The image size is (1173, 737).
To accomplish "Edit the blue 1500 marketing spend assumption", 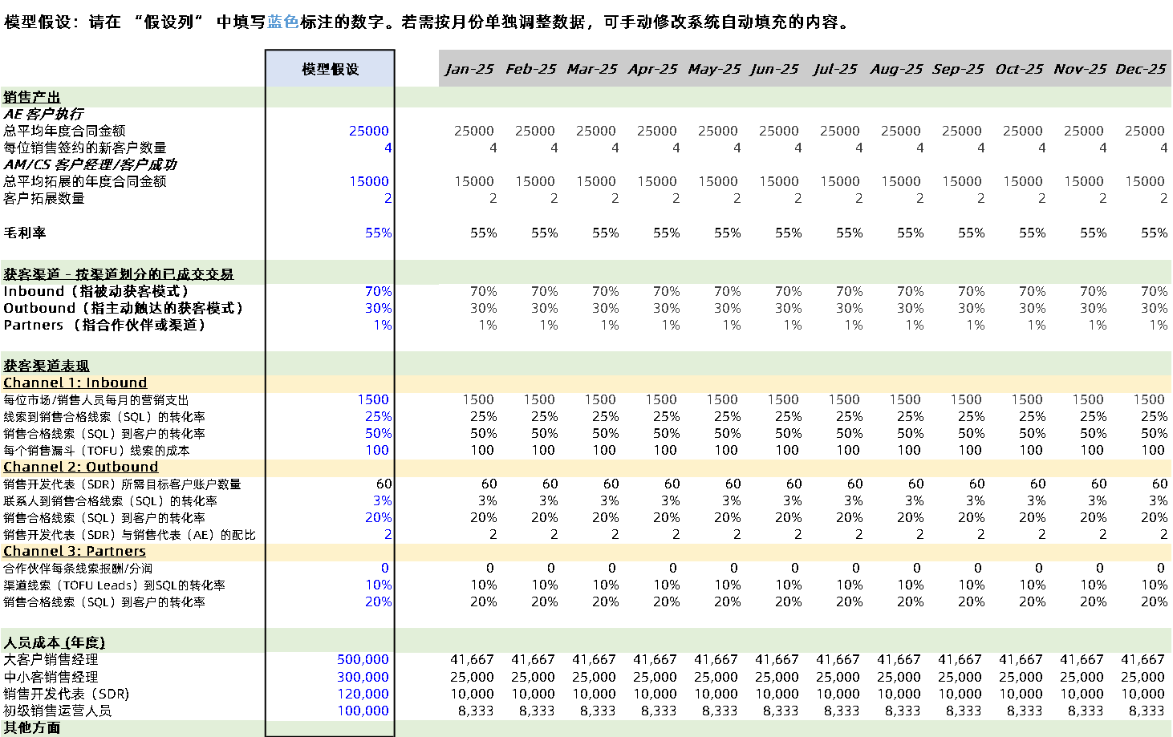I will [373, 399].
